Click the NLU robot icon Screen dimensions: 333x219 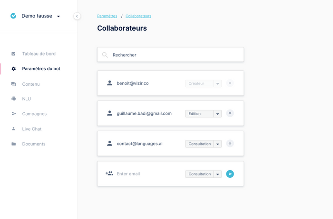(14, 99)
